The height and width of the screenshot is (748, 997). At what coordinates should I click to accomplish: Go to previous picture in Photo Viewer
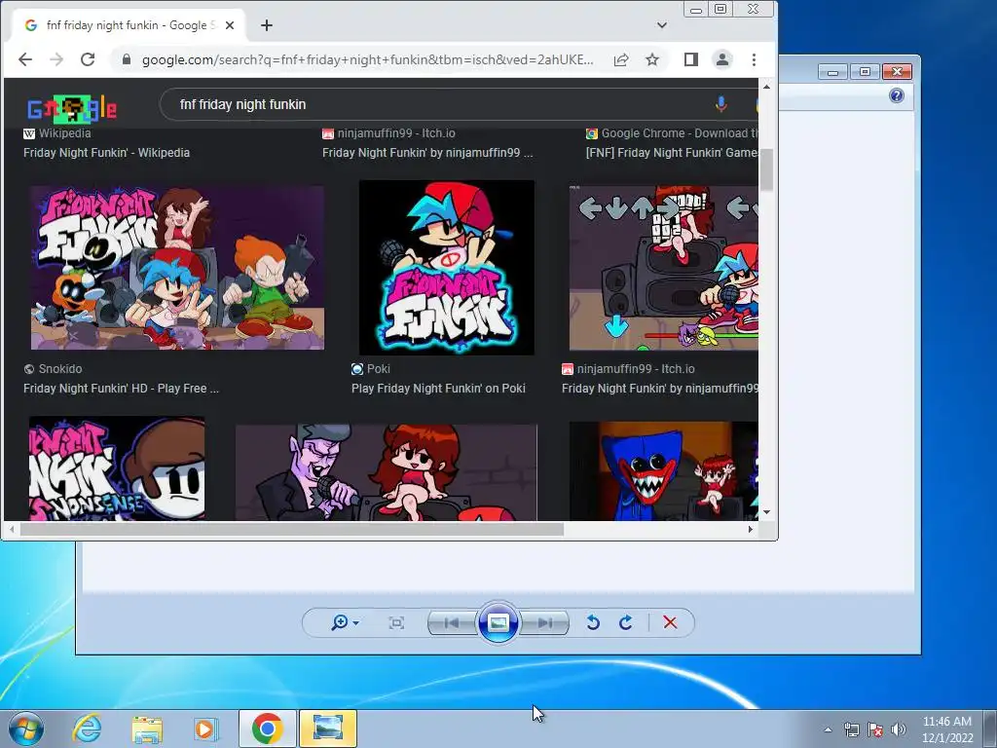point(452,622)
